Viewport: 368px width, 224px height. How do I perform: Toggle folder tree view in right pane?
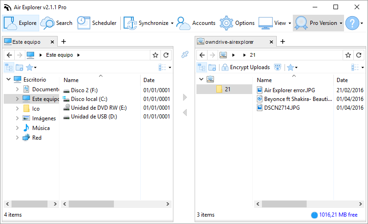pos(202,68)
